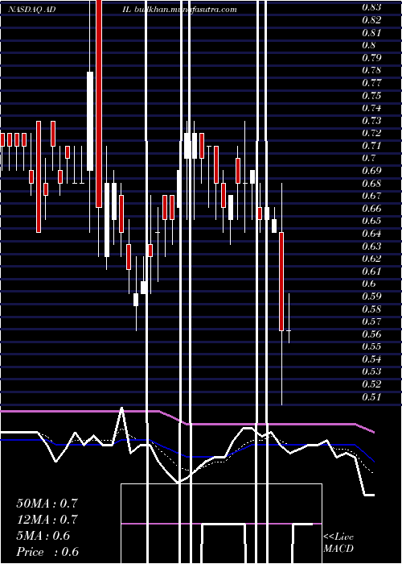Select the 12MA value readout

tap(47, 520)
